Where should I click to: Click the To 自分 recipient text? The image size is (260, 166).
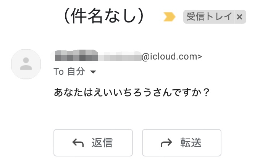[69, 72]
